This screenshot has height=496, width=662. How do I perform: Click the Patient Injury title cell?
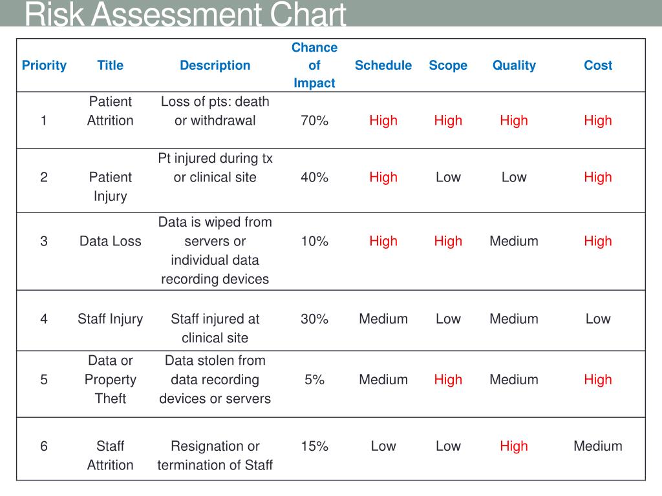click(x=110, y=187)
